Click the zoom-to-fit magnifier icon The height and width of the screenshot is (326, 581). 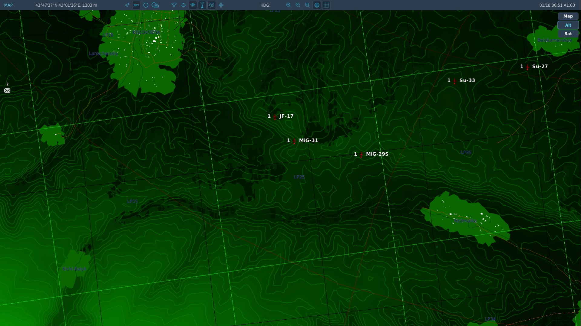[x=307, y=5]
